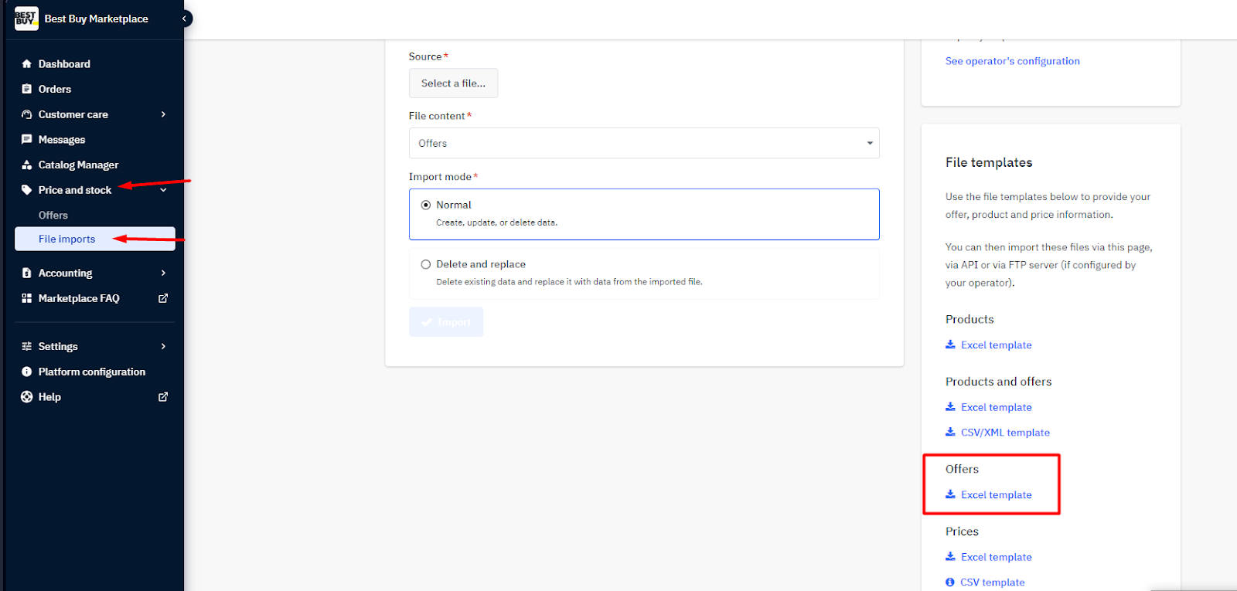Click the Orders clipboard icon
This screenshot has width=1237, height=591.
[x=27, y=90]
